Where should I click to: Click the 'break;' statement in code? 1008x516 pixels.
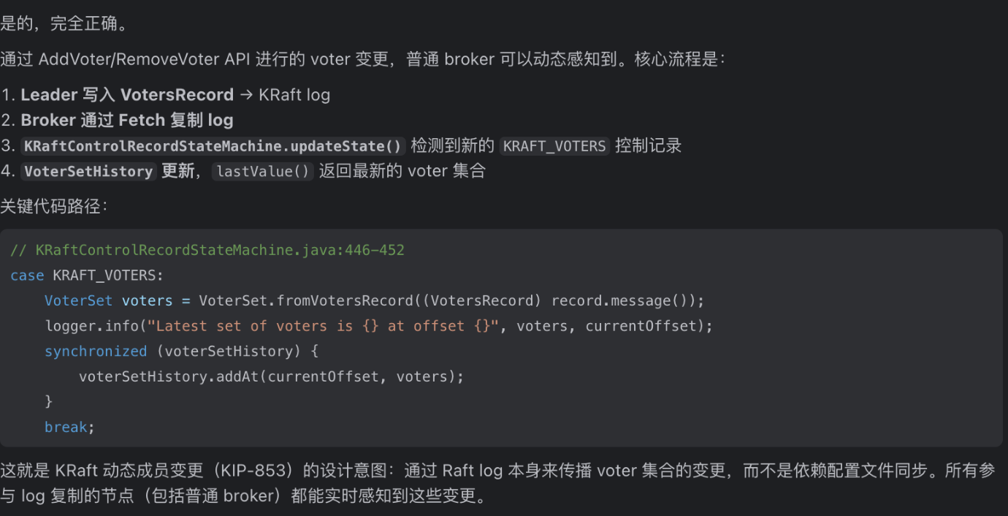[x=69, y=427]
